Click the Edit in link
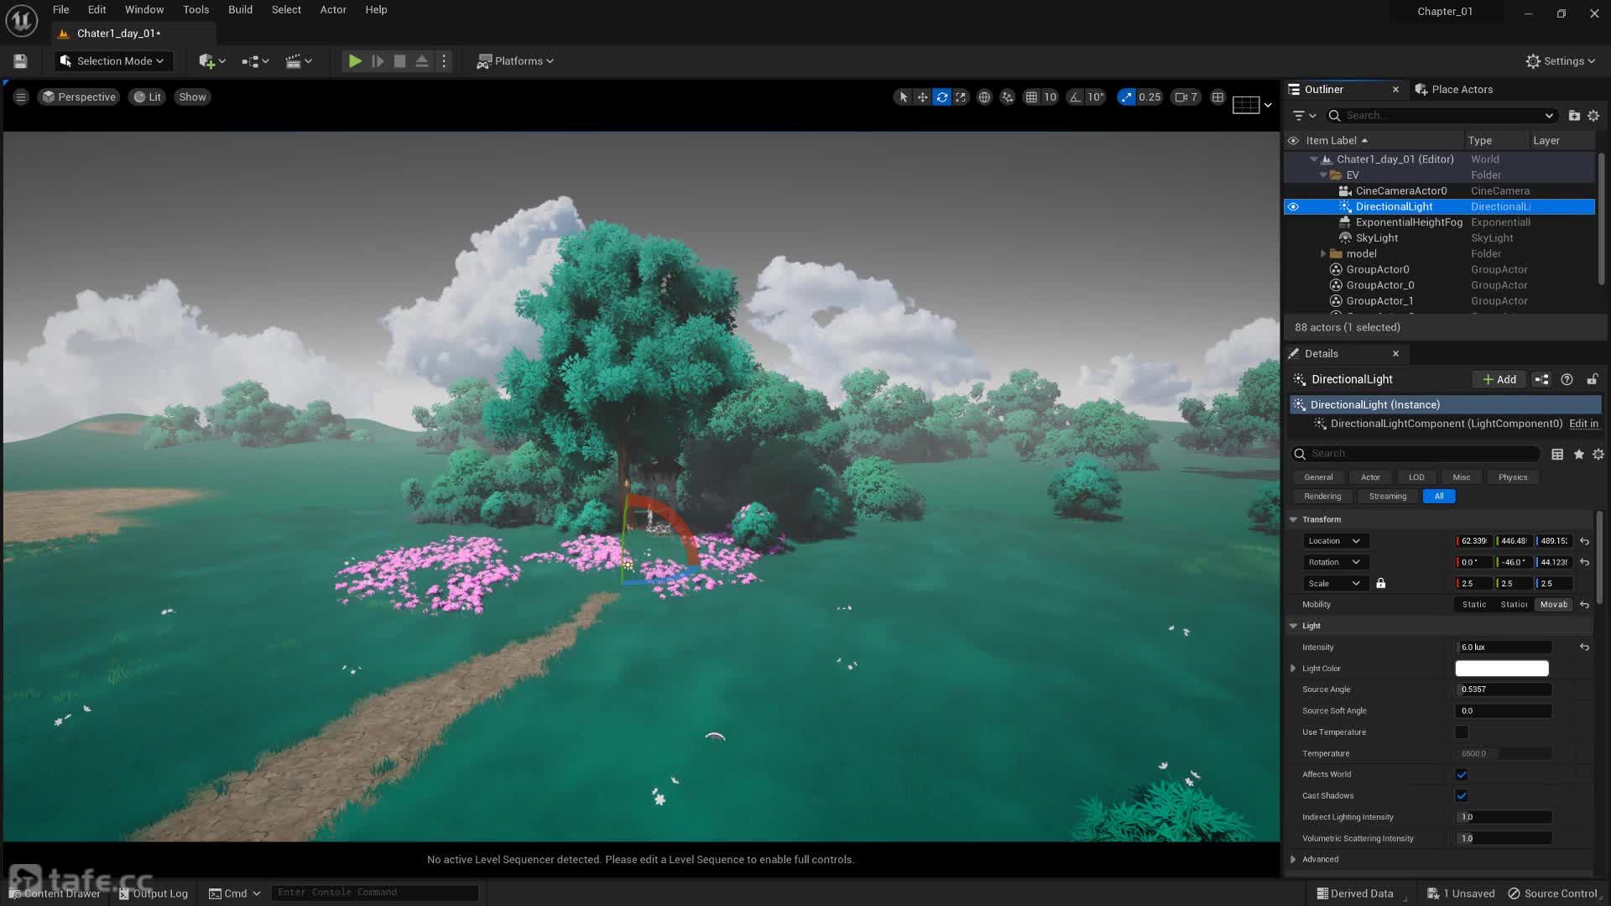 (1583, 424)
